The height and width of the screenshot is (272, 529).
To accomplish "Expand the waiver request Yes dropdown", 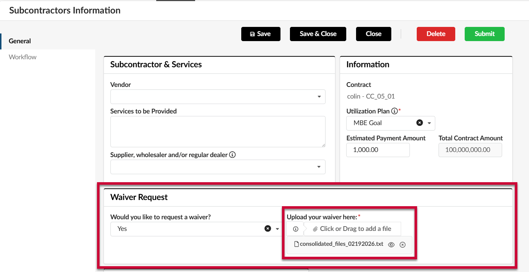I will 277,229.
